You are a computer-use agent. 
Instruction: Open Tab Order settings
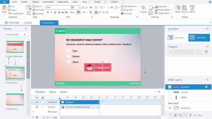click(x=38, y=10)
